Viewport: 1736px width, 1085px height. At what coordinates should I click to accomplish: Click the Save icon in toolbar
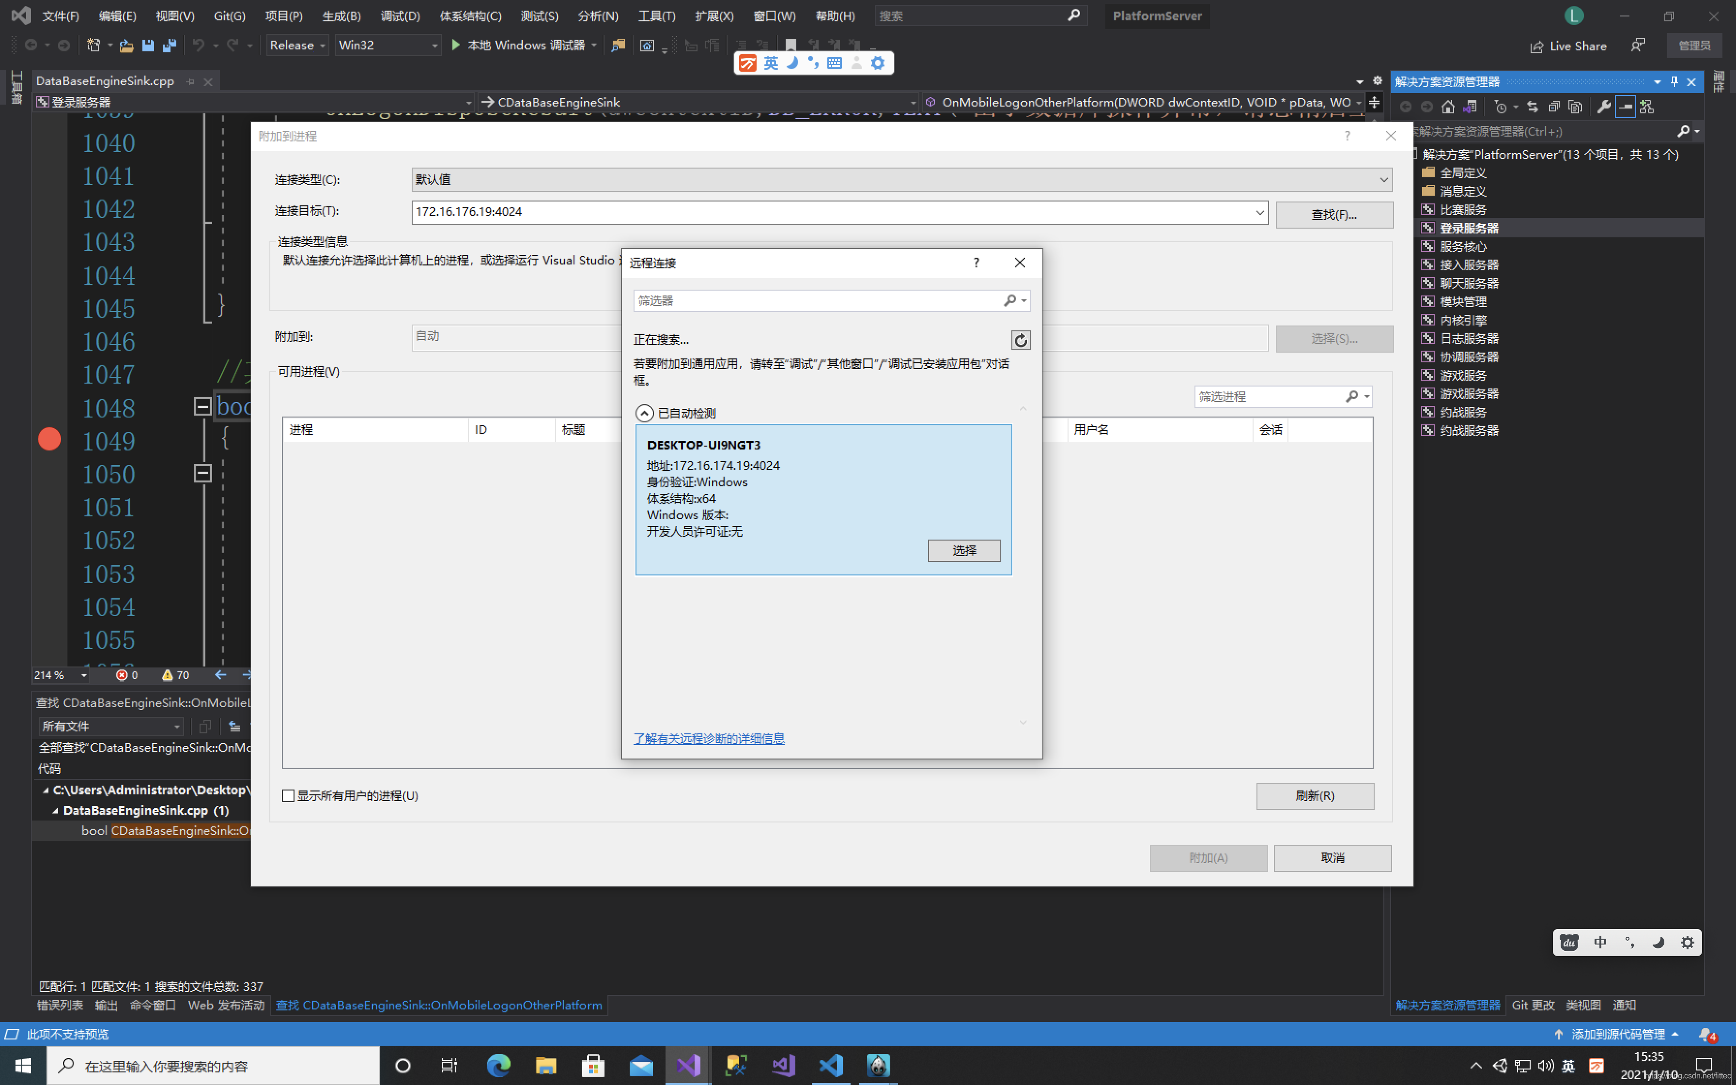pyautogui.click(x=148, y=45)
